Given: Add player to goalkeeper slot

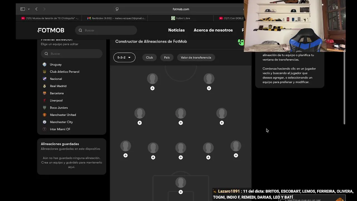Looking at the screenshot, I should pyautogui.click(x=181, y=192).
